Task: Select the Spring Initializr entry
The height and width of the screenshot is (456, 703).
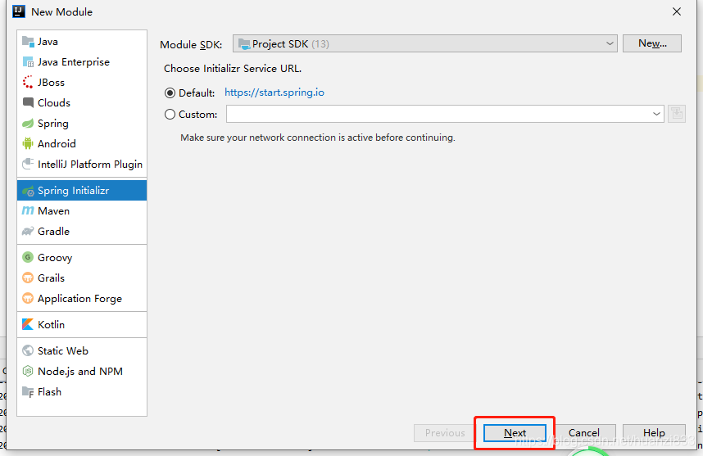Action: 82,191
